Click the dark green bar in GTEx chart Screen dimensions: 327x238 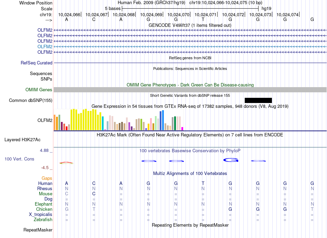click(175, 123)
